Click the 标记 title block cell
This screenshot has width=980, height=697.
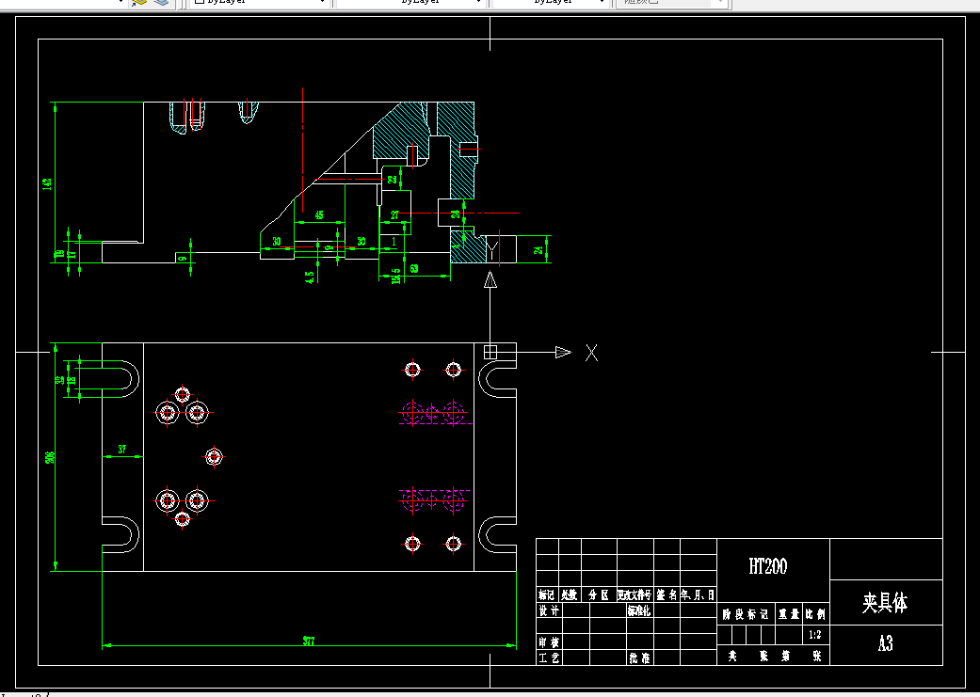(x=547, y=595)
